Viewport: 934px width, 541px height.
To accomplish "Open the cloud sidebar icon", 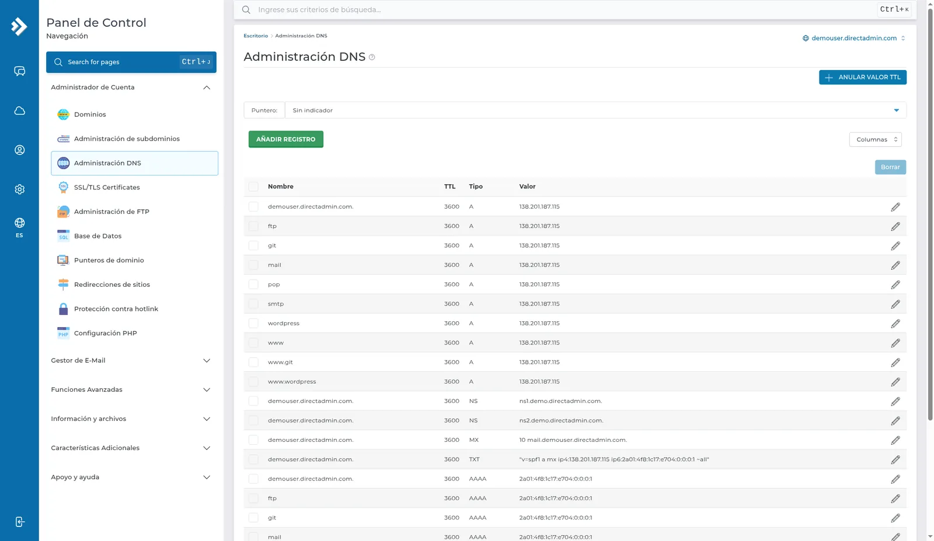I will [19, 111].
